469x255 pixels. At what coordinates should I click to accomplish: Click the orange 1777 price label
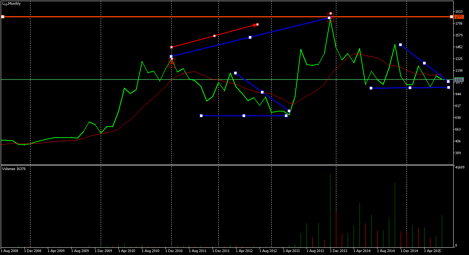point(459,17)
